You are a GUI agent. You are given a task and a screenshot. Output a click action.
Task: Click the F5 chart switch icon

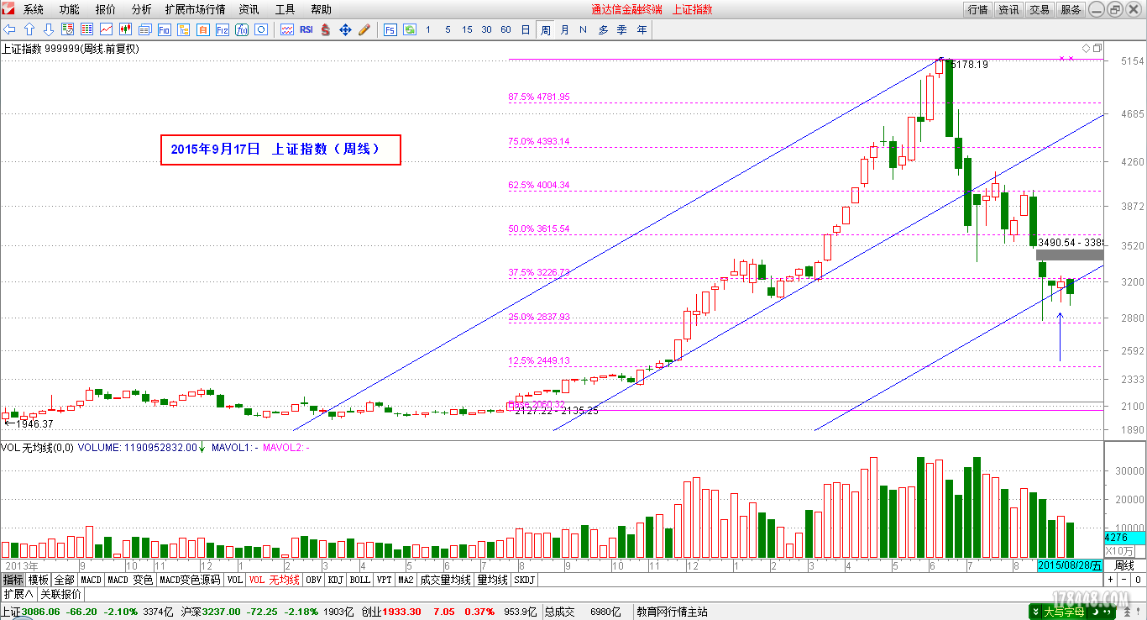tap(390, 29)
